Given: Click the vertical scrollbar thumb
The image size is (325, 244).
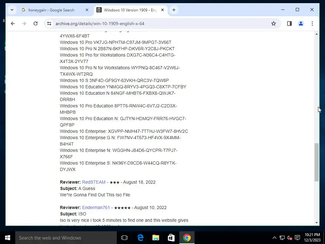Looking at the screenshot, I should point(316,162).
